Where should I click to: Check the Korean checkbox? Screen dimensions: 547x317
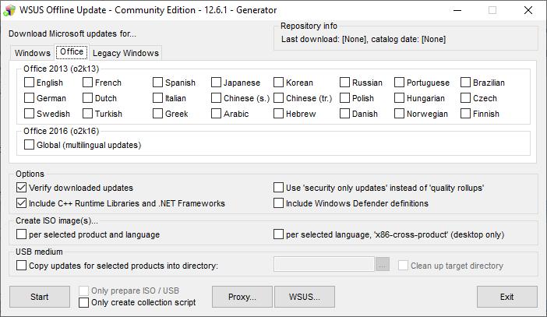click(x=278, y=83)
